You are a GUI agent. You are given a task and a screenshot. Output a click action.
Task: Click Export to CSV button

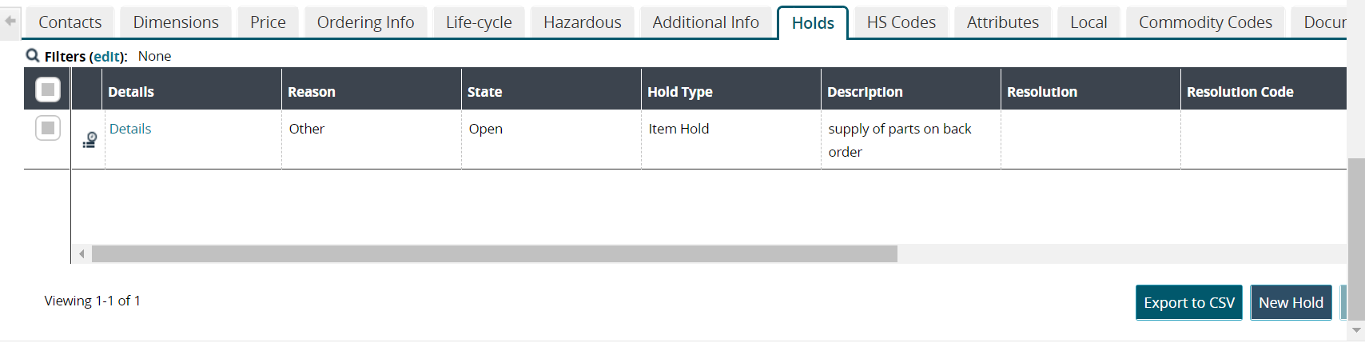click(1188, 302)
